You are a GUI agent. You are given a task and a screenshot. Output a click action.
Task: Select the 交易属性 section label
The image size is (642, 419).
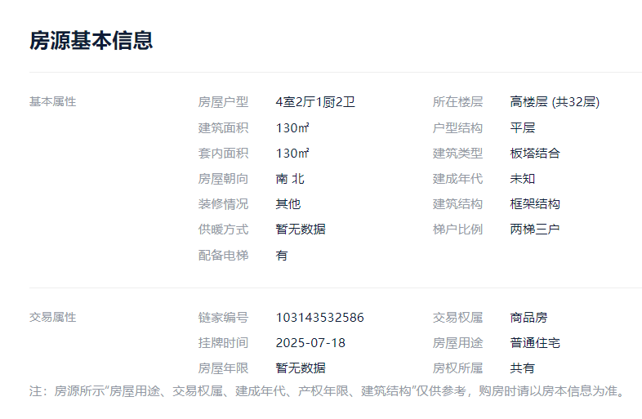pyautogui.click(x=52, y=318)
